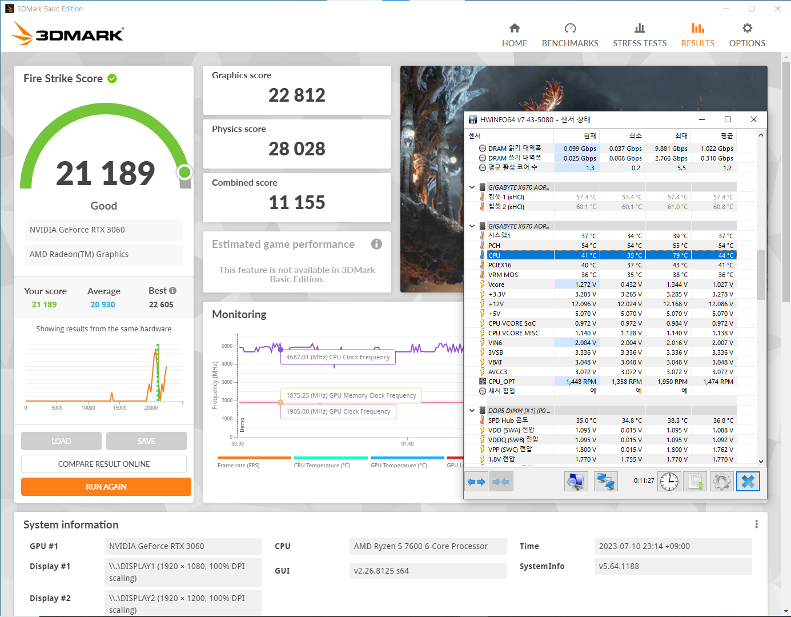Click the expand arrows icon in HWiNFO toolbar
This screenshot has height=617, width=791.
click(476, 482)
